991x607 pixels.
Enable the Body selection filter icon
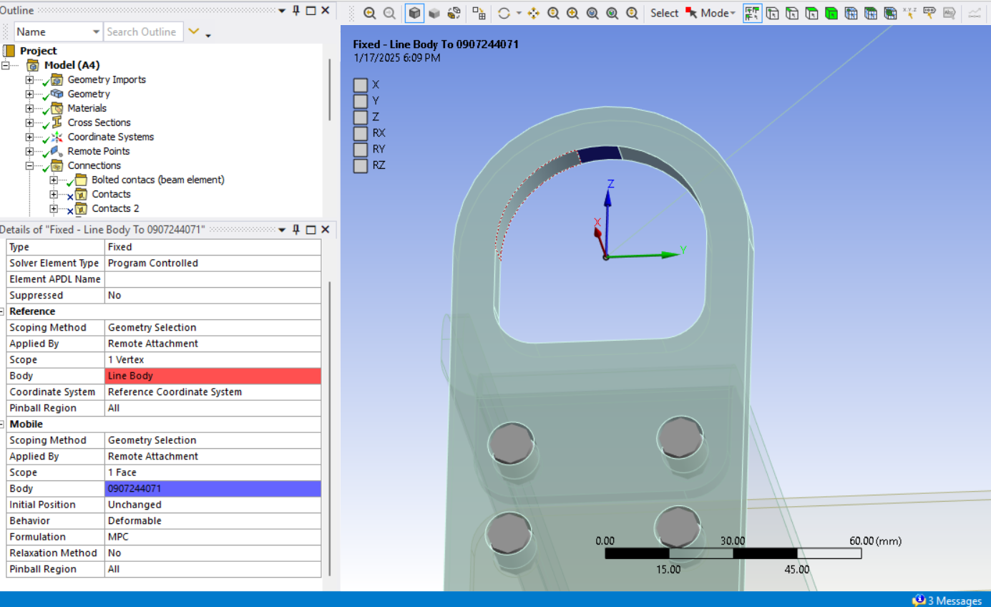pos(831,13)
